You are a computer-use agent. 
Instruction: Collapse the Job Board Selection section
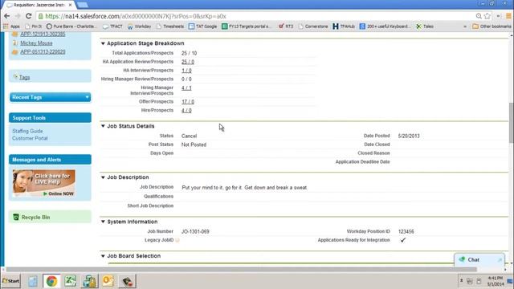tap(103, 256)
